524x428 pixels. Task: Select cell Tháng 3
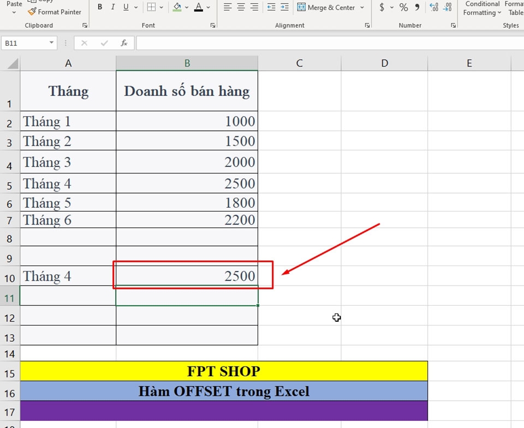tap(68, 162)
